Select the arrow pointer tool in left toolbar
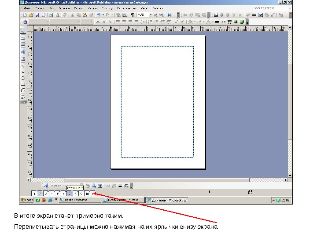This screenshot has width=317, height=237. [x=23, y=31]
